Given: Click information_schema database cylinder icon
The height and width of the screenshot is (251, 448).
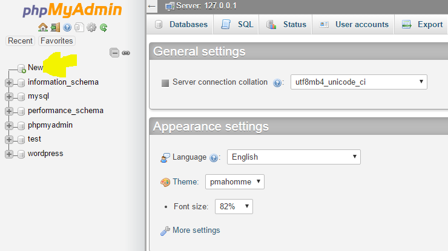Looking at the screenshot, I should (x=21, y=83).
